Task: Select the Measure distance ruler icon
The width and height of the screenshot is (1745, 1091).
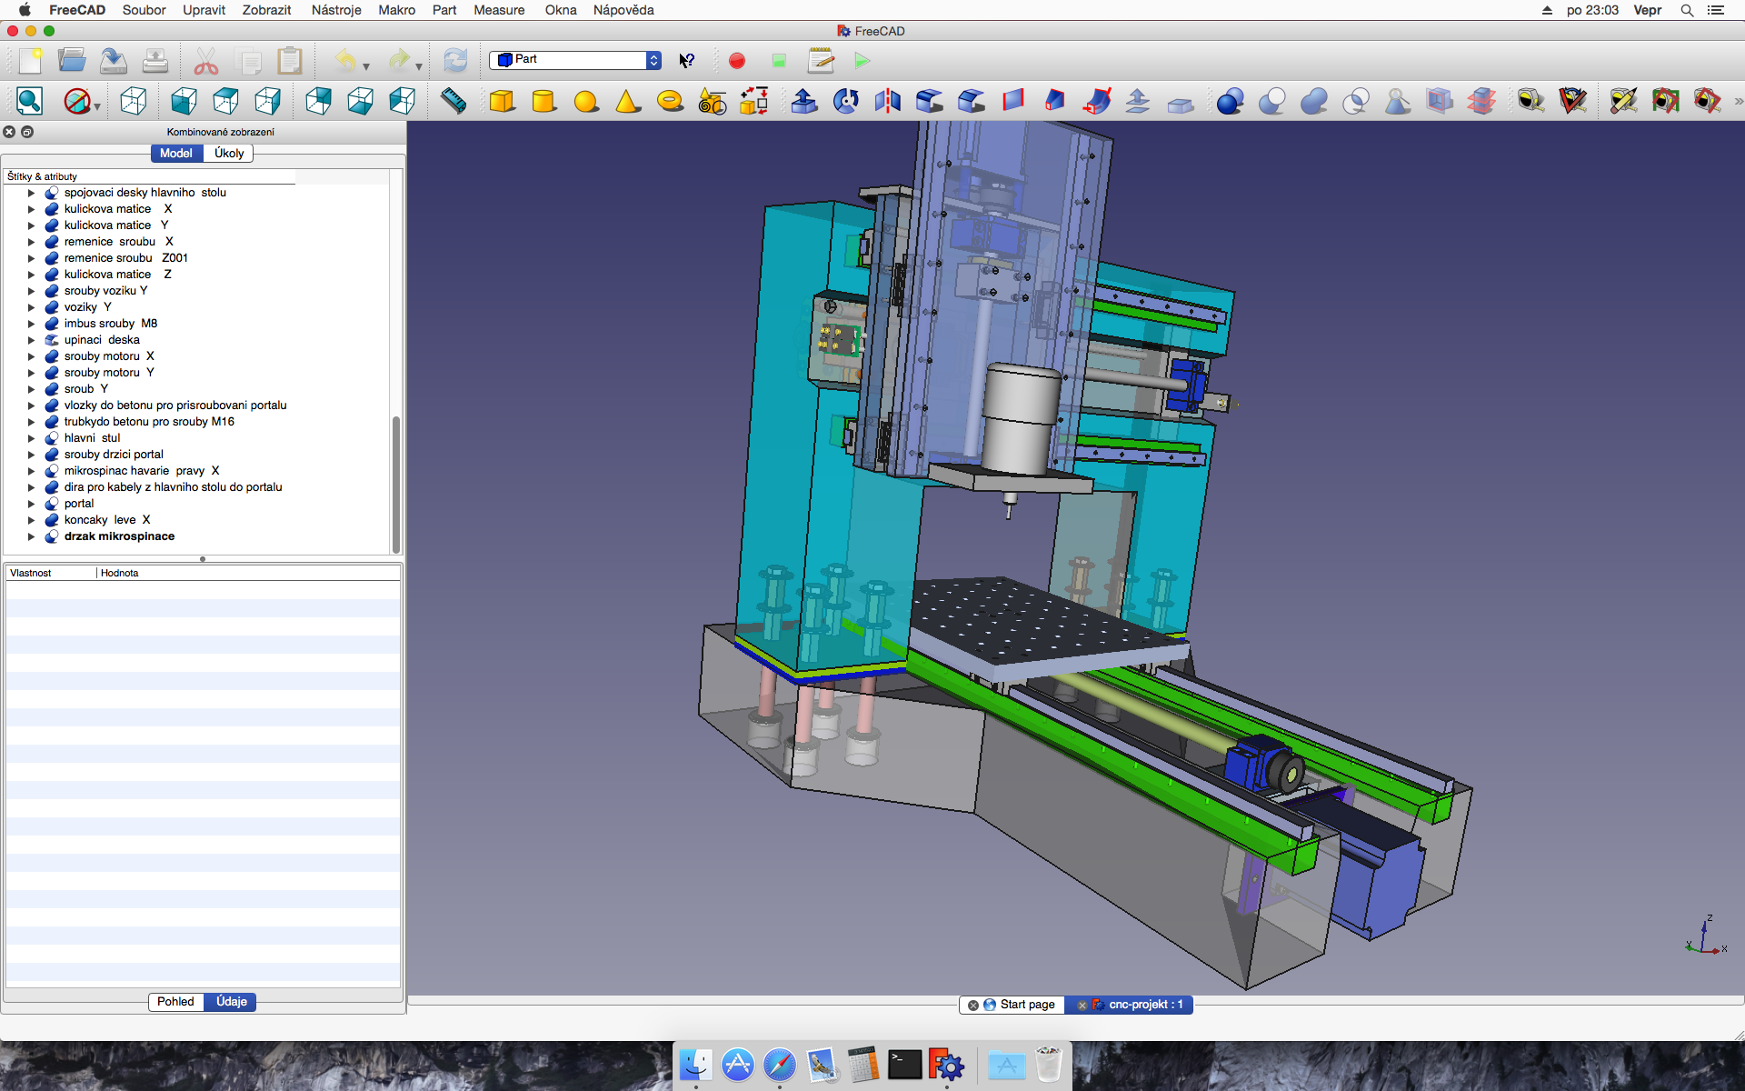Action: pyautogui.click(x=453, y=101)
